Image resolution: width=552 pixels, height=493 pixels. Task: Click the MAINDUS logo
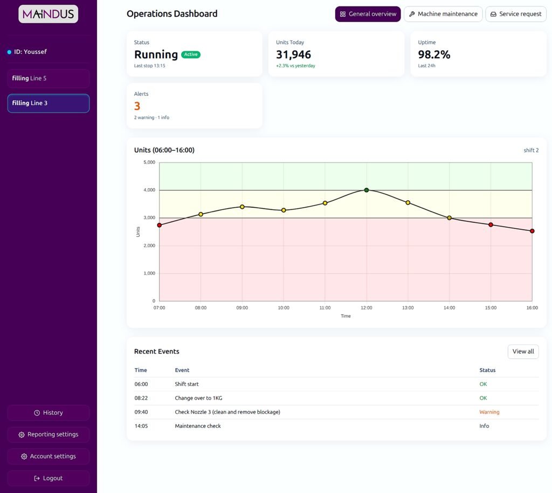pyautogui.click(x=49, y=14)
